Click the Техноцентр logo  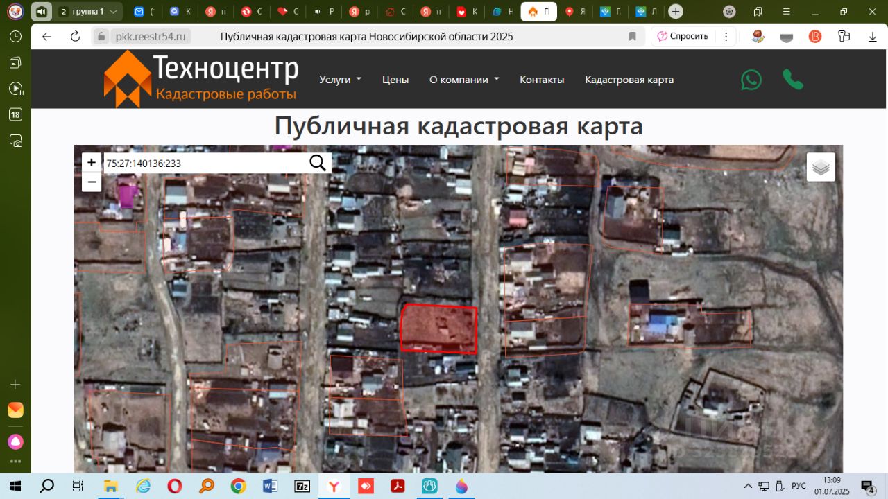201,78
